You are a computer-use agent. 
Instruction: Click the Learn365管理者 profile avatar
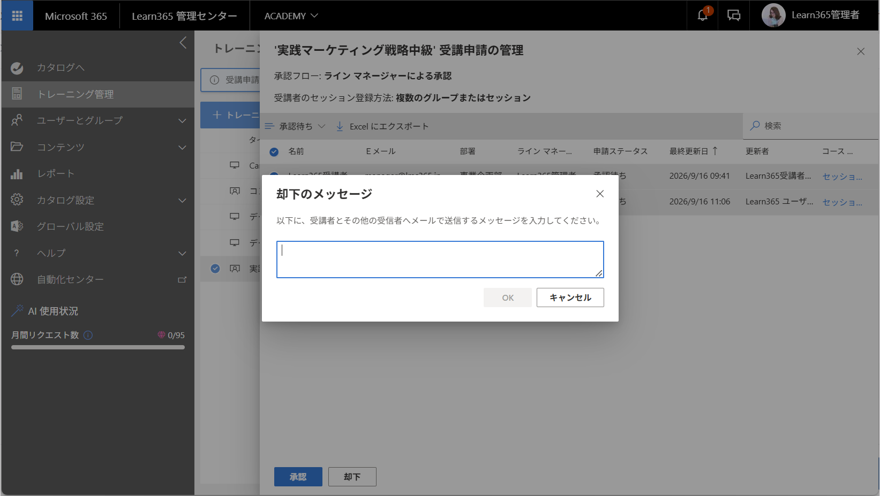[x=773, y=16]
